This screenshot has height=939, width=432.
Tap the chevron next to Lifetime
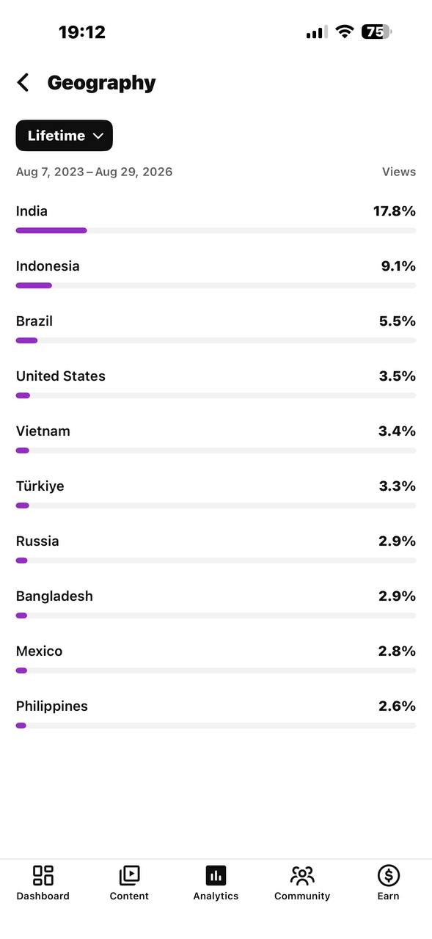pos(98,136)
